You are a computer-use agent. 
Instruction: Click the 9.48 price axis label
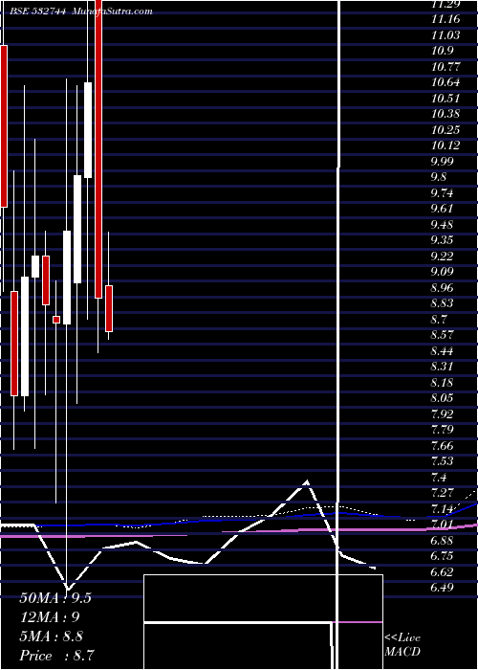click(x=443, y=225)
